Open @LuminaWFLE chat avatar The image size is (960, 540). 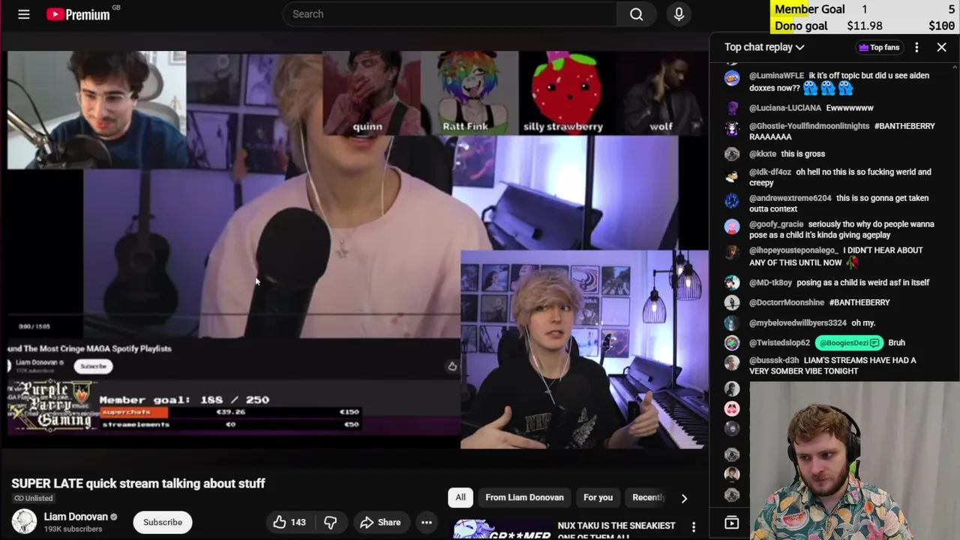coord(732,77)
